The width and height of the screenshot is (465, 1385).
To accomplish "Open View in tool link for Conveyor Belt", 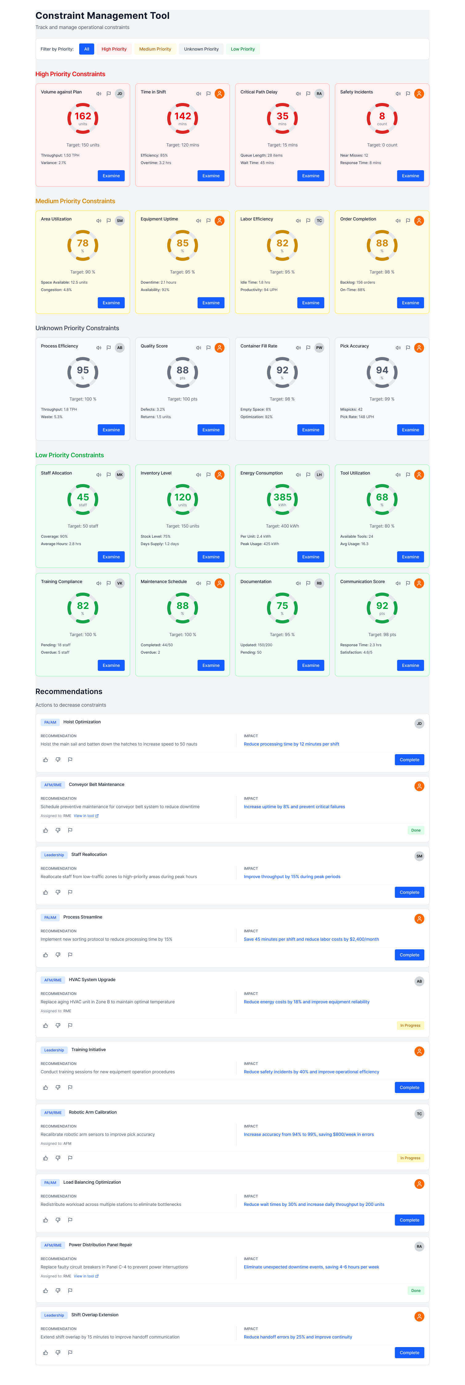I will [x=86, y=816].
